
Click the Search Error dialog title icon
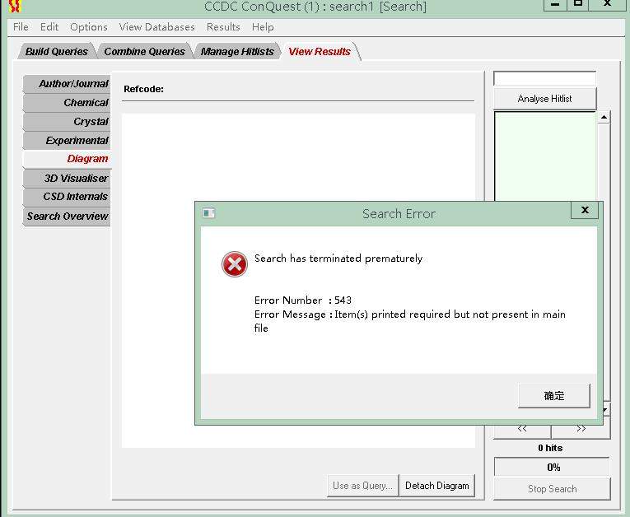[x=208, y=213]
